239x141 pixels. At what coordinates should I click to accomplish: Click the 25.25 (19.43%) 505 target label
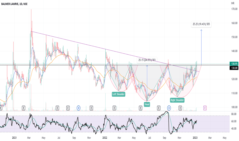tap(201, 24)
